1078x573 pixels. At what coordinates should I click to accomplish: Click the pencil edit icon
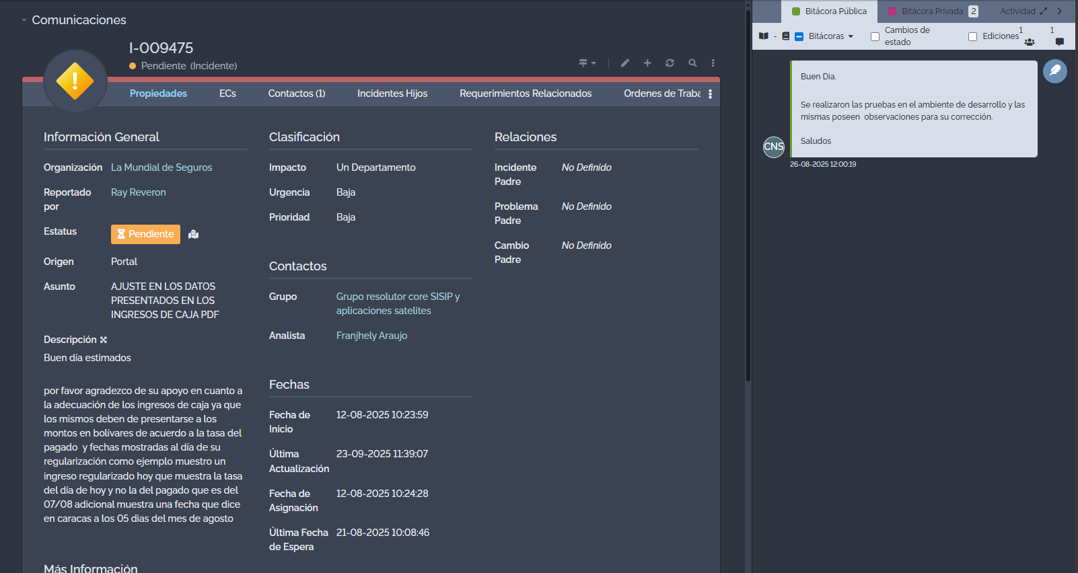click(624, 63)
